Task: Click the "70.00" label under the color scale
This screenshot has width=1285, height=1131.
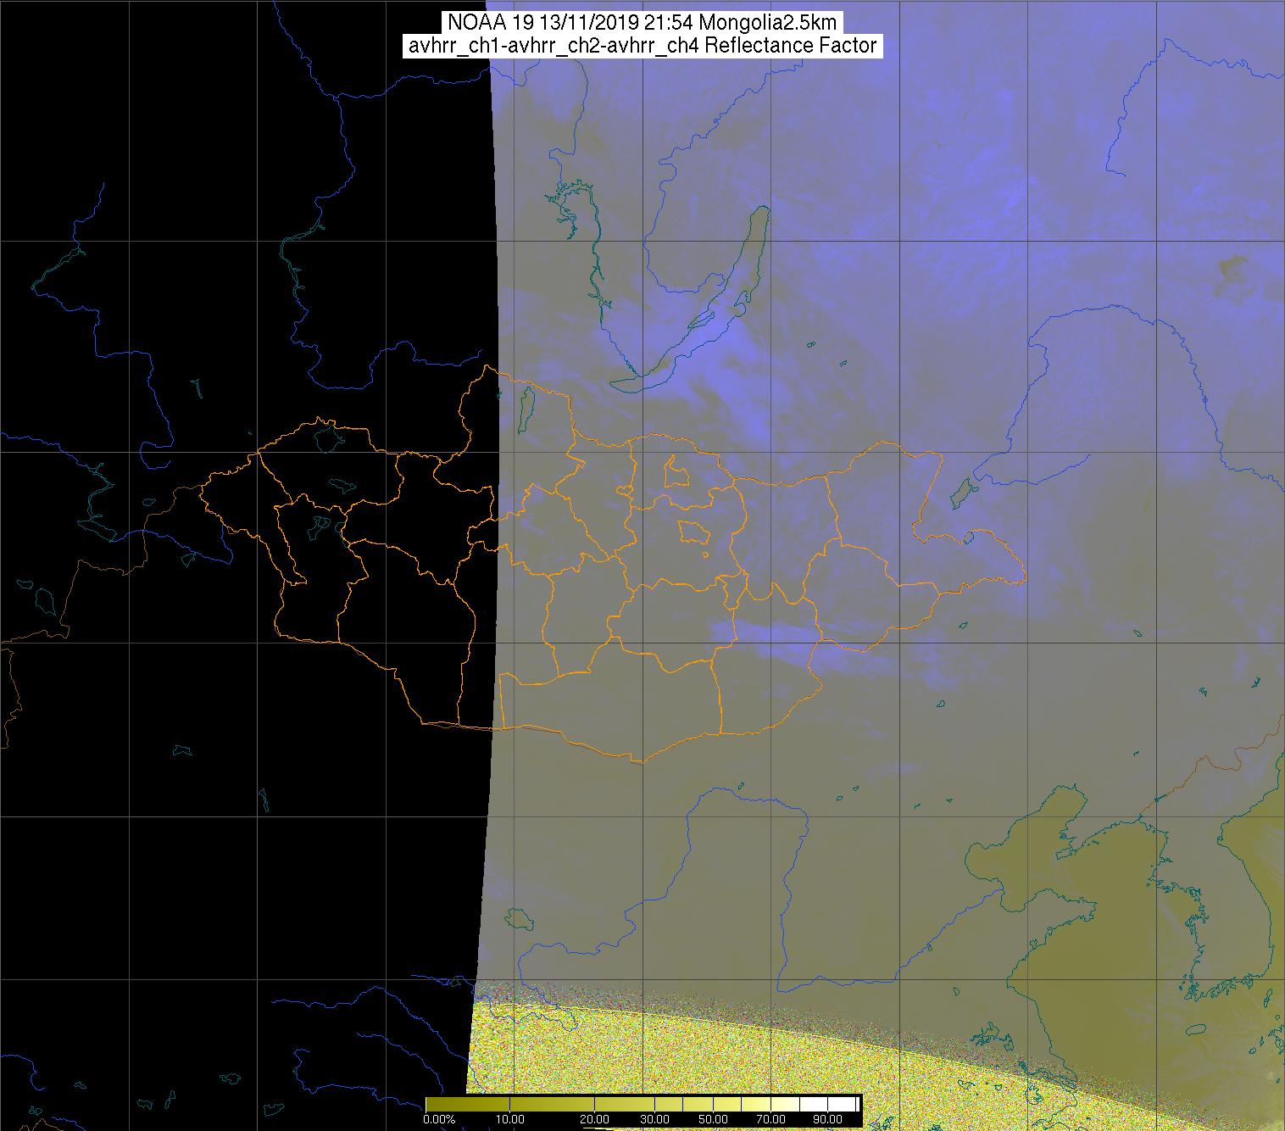Action: click(x=771, y=1119)
